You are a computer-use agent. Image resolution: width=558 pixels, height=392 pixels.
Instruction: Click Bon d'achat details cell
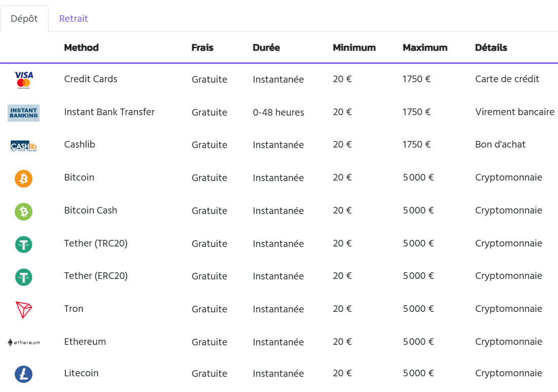pos(500,145)
